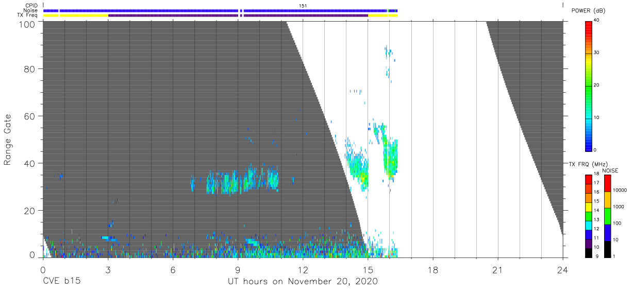The height and width of the screenshot is (292, 633).
Task: Click the 60 tick on Range Gate axis
Action: [x=29, y=116]
